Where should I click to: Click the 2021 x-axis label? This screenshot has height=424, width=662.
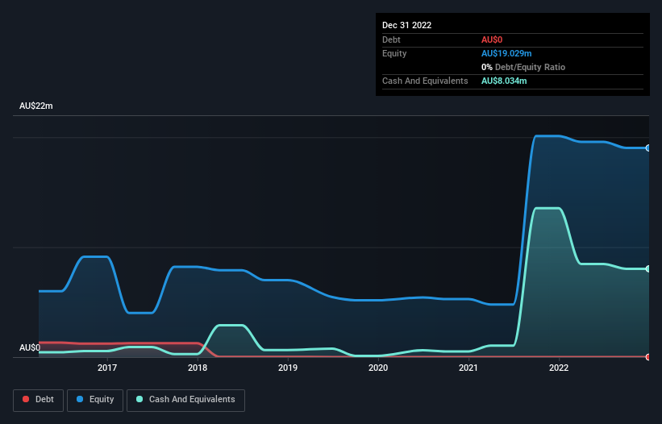pyautogui.click(x=468, y=368)
